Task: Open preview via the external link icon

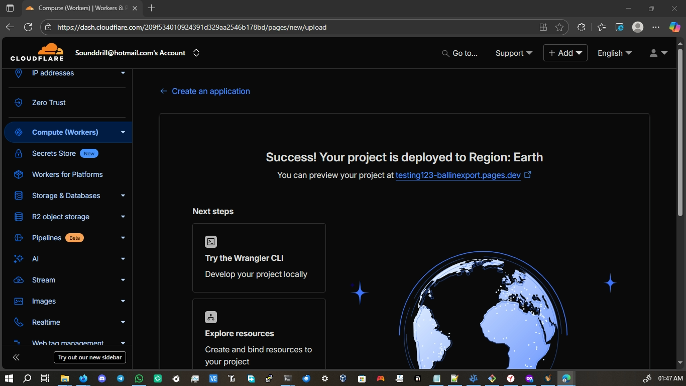Action: [x=528, y=174]
